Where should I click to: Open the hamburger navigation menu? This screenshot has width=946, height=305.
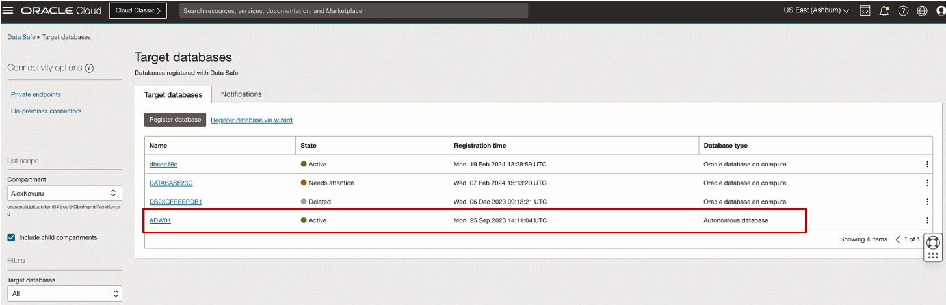coord(9,10)
